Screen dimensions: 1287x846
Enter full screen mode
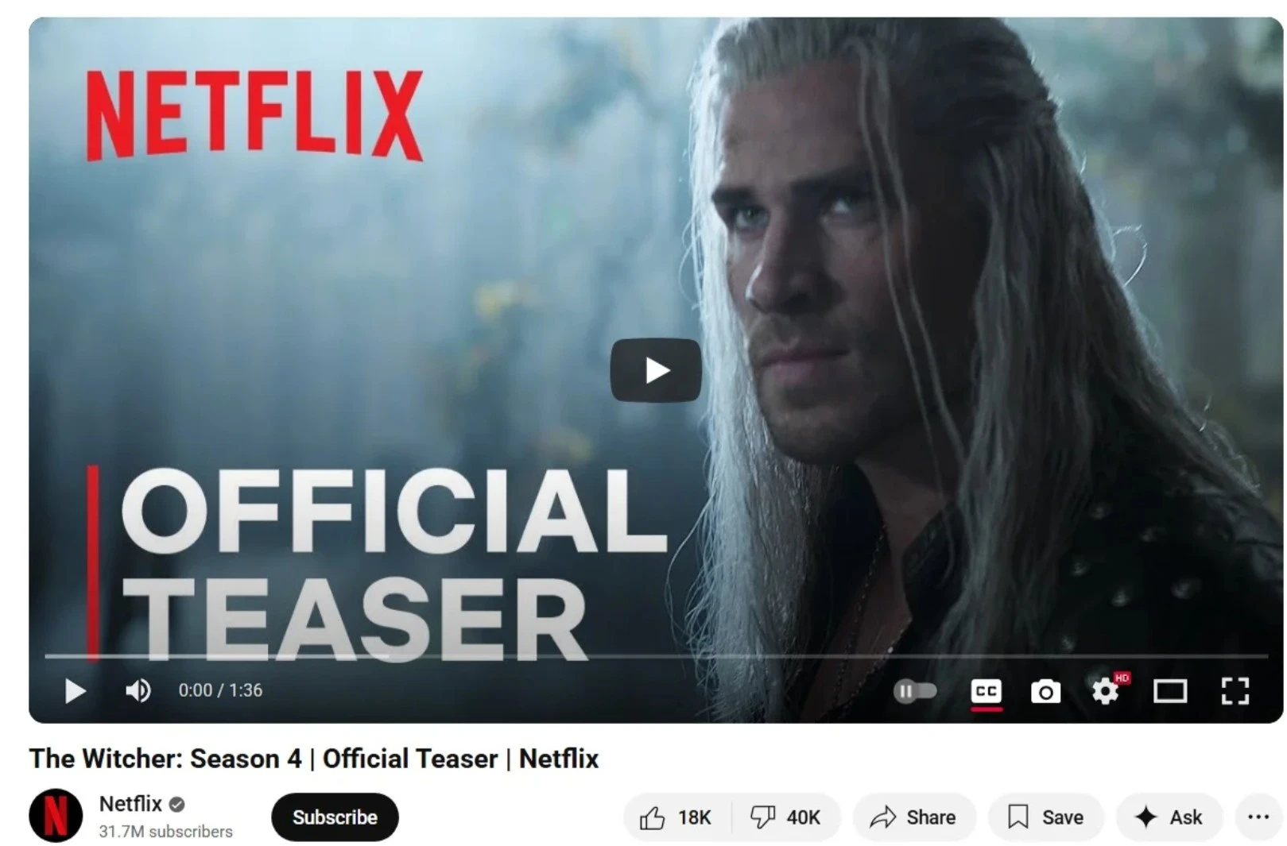(1235, 691)
